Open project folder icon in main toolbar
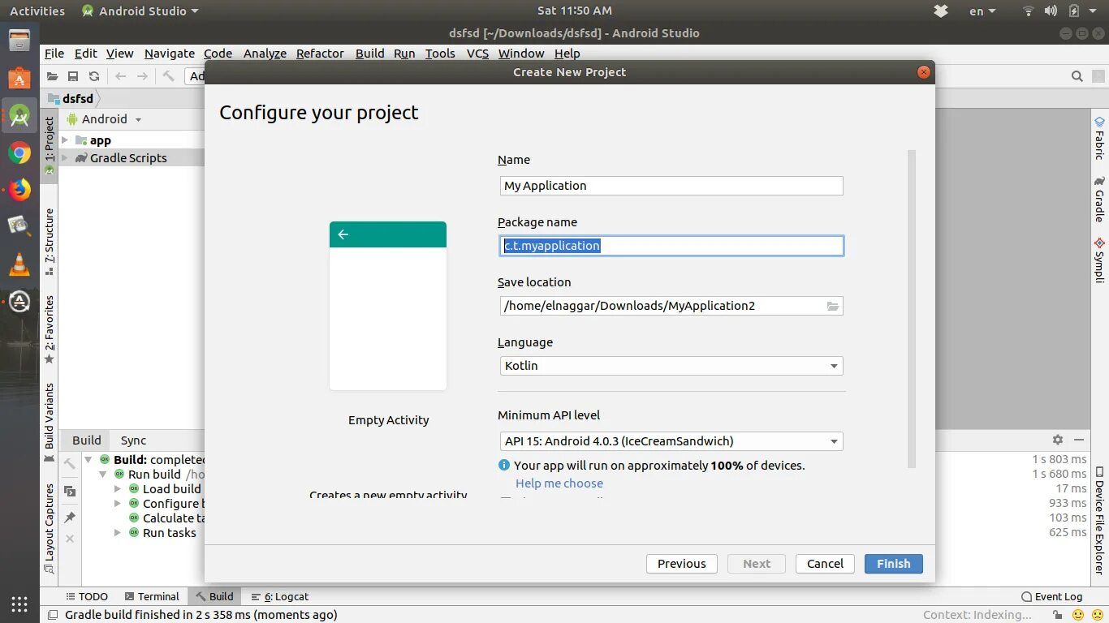The image size is (1109, 623). point(52,76)
